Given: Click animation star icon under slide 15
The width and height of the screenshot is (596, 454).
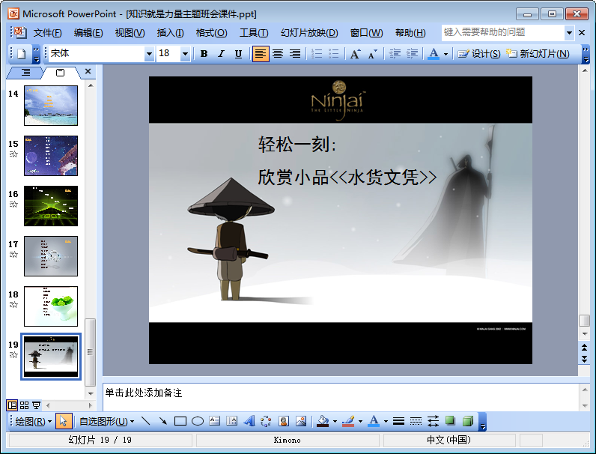Looking at the screenshot, I should [13, 154].
